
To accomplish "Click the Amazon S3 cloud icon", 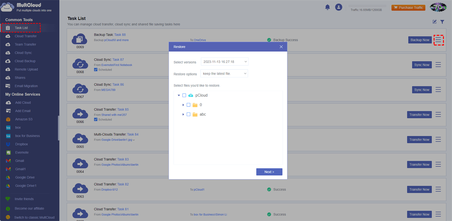I will pos(8,119).
